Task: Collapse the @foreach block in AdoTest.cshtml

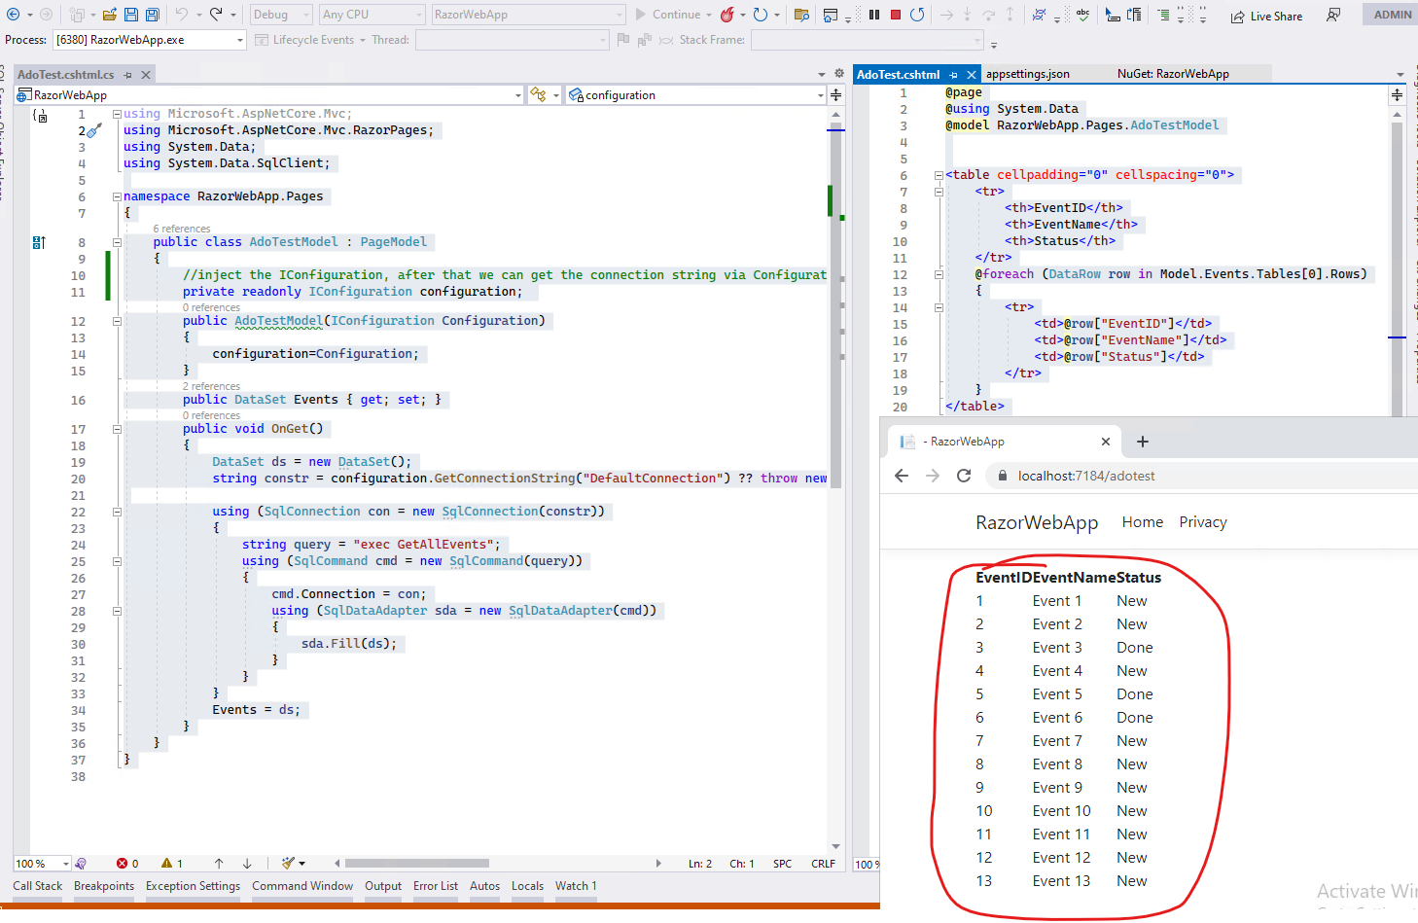Action: click(939, 274)
